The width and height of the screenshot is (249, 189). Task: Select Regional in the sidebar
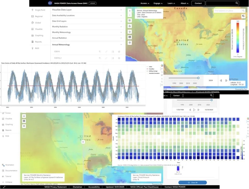point(37,16)
